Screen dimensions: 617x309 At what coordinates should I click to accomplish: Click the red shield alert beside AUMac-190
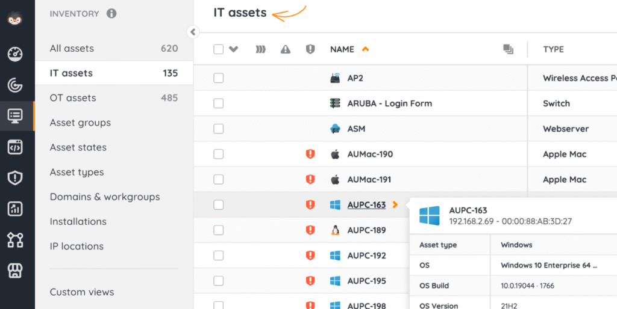pyautogui.click(x=310, y=154)
